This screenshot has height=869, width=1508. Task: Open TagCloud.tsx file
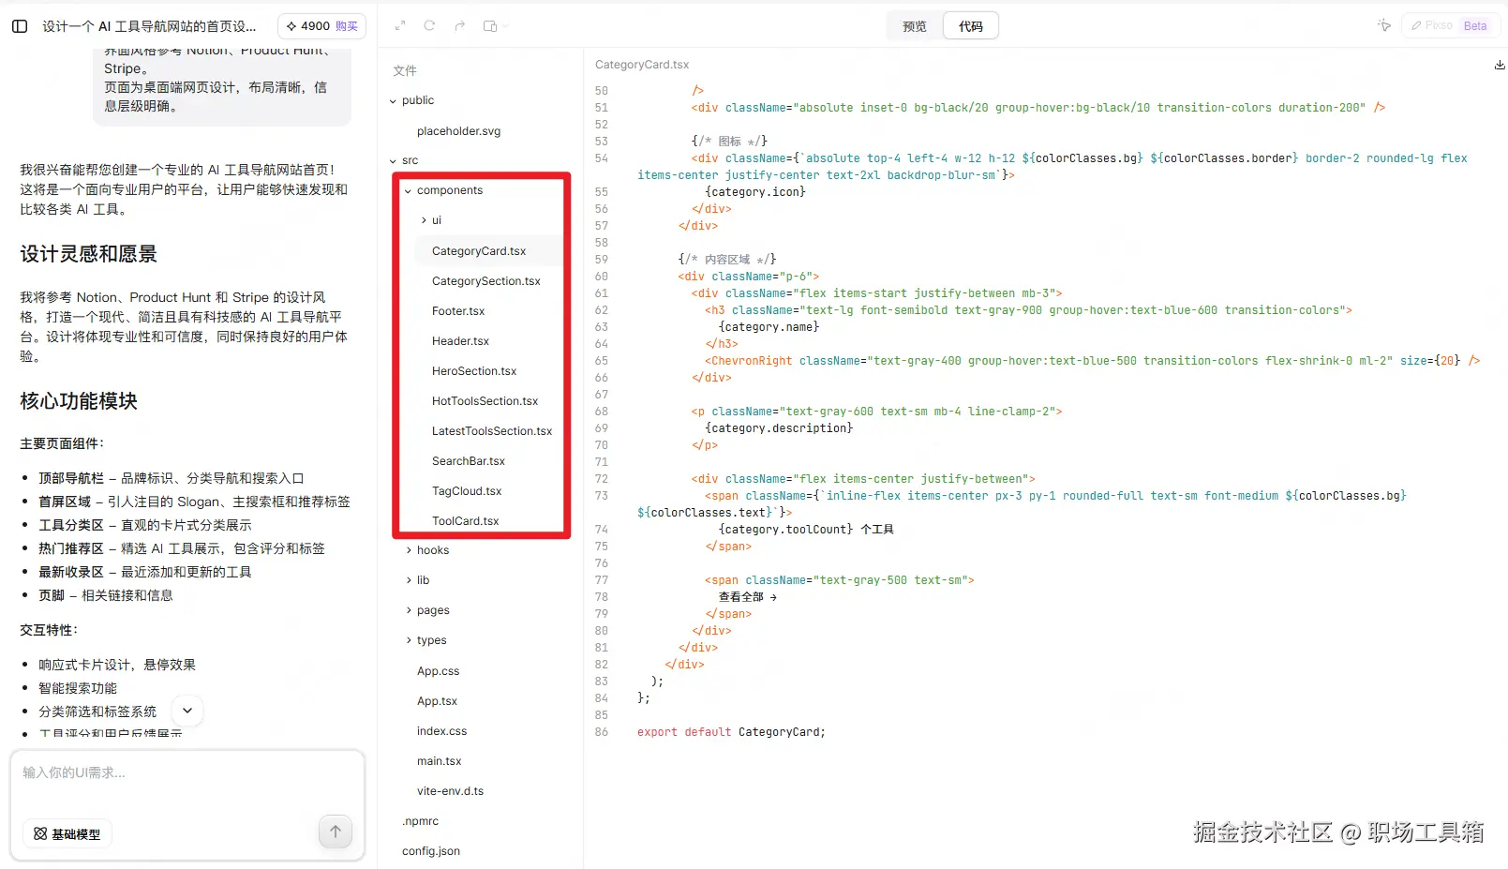[467, 491]
